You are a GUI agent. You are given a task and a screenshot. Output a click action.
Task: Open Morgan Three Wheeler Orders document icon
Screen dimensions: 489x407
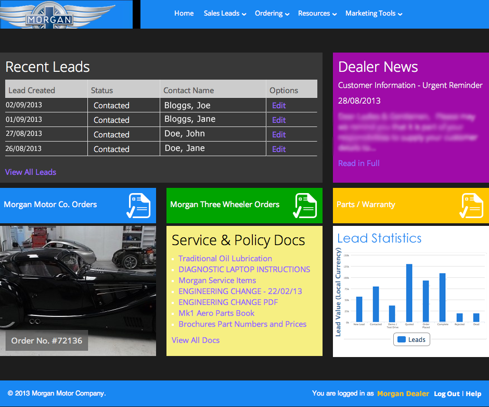pyautogui.click(x=305, y=206)
